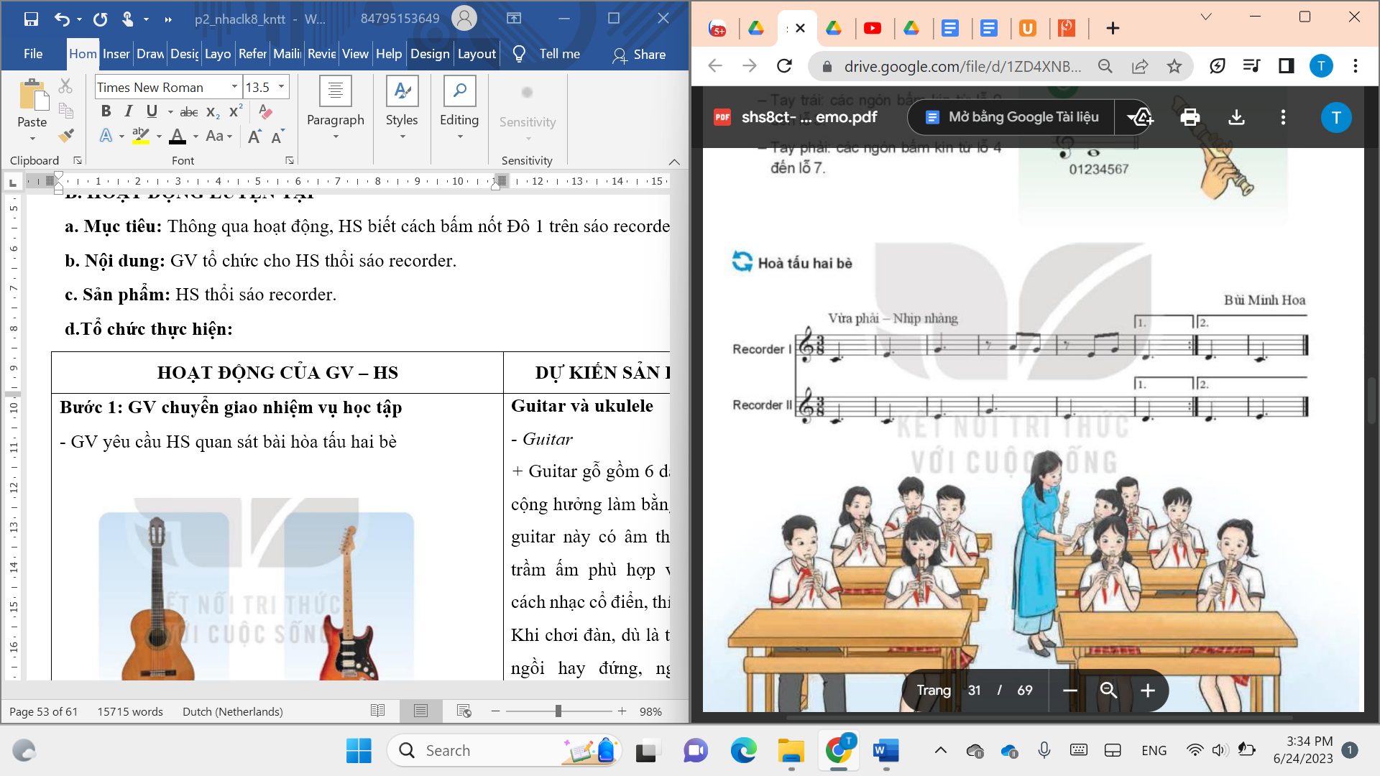Zoom in PDF with plus button
Viewport: 1380px width, 776px height.
pyautogui.click(x=1148, y=690)
